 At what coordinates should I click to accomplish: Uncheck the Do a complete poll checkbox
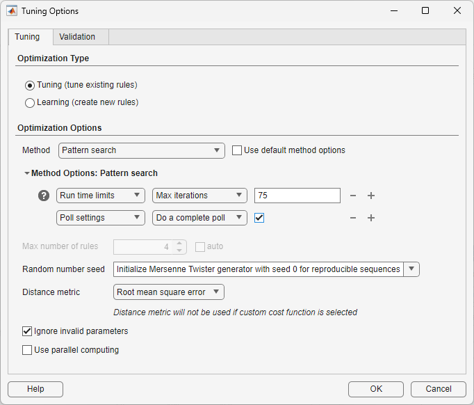click(x=259, y=218)
